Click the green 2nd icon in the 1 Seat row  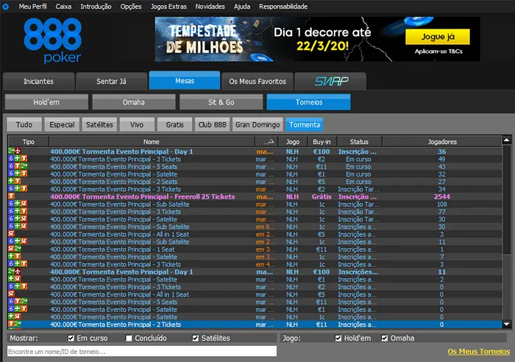[x=18, y=249]
